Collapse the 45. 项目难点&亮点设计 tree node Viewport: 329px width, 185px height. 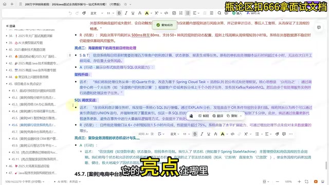pyautogui.click(x=7, y=84)
